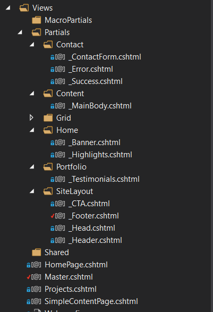Select the Master.cshtml file name

(69, 277)
